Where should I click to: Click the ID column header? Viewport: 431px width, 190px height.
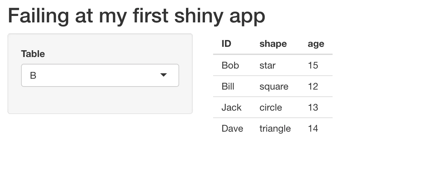click(x=226, y=44)
